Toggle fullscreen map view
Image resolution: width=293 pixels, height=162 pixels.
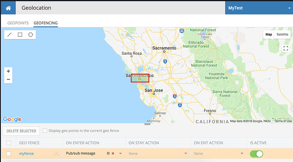click(x=286, y=48)
